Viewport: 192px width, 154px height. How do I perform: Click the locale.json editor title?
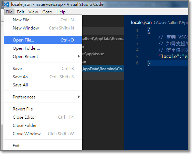141,22
